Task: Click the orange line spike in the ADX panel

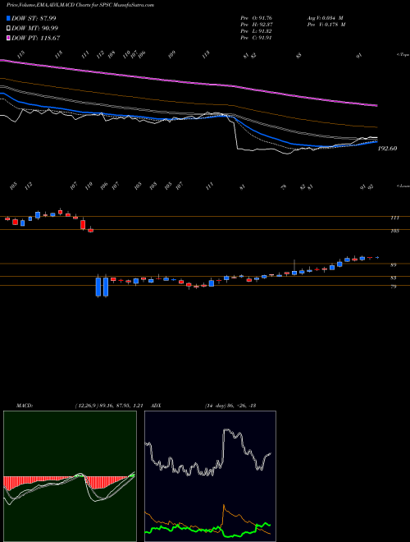Action: 225,510
